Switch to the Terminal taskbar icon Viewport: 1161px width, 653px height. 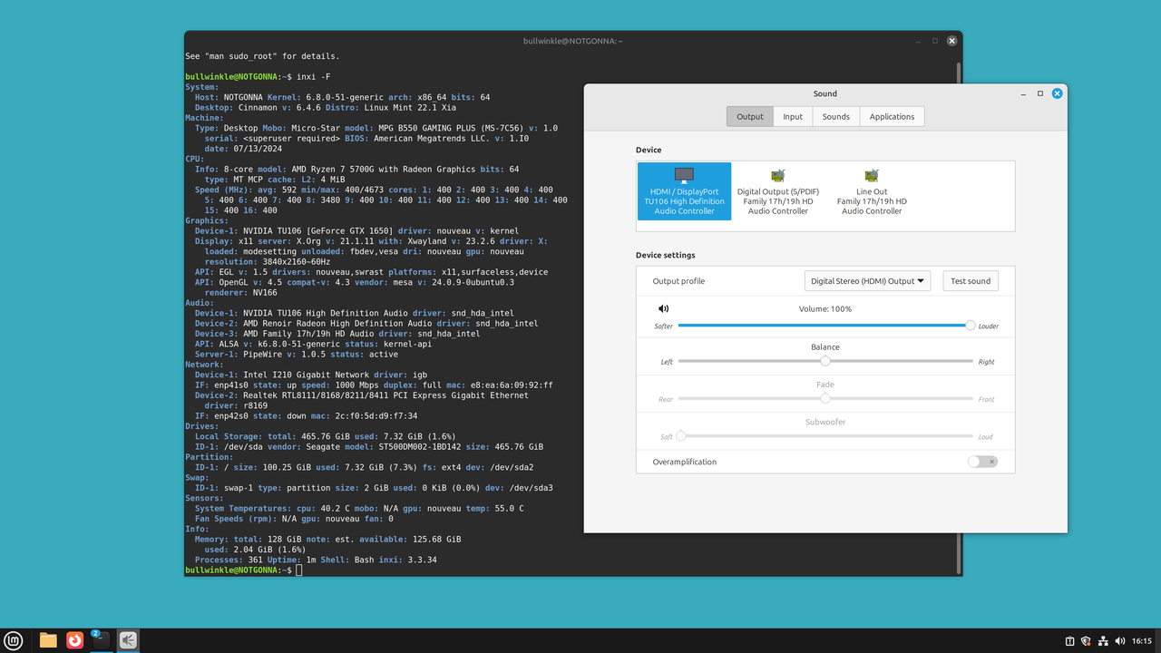101,640
